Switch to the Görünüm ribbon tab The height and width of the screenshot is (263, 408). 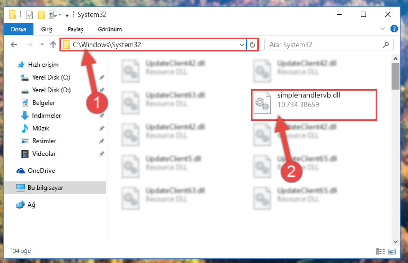click(109, 29)
